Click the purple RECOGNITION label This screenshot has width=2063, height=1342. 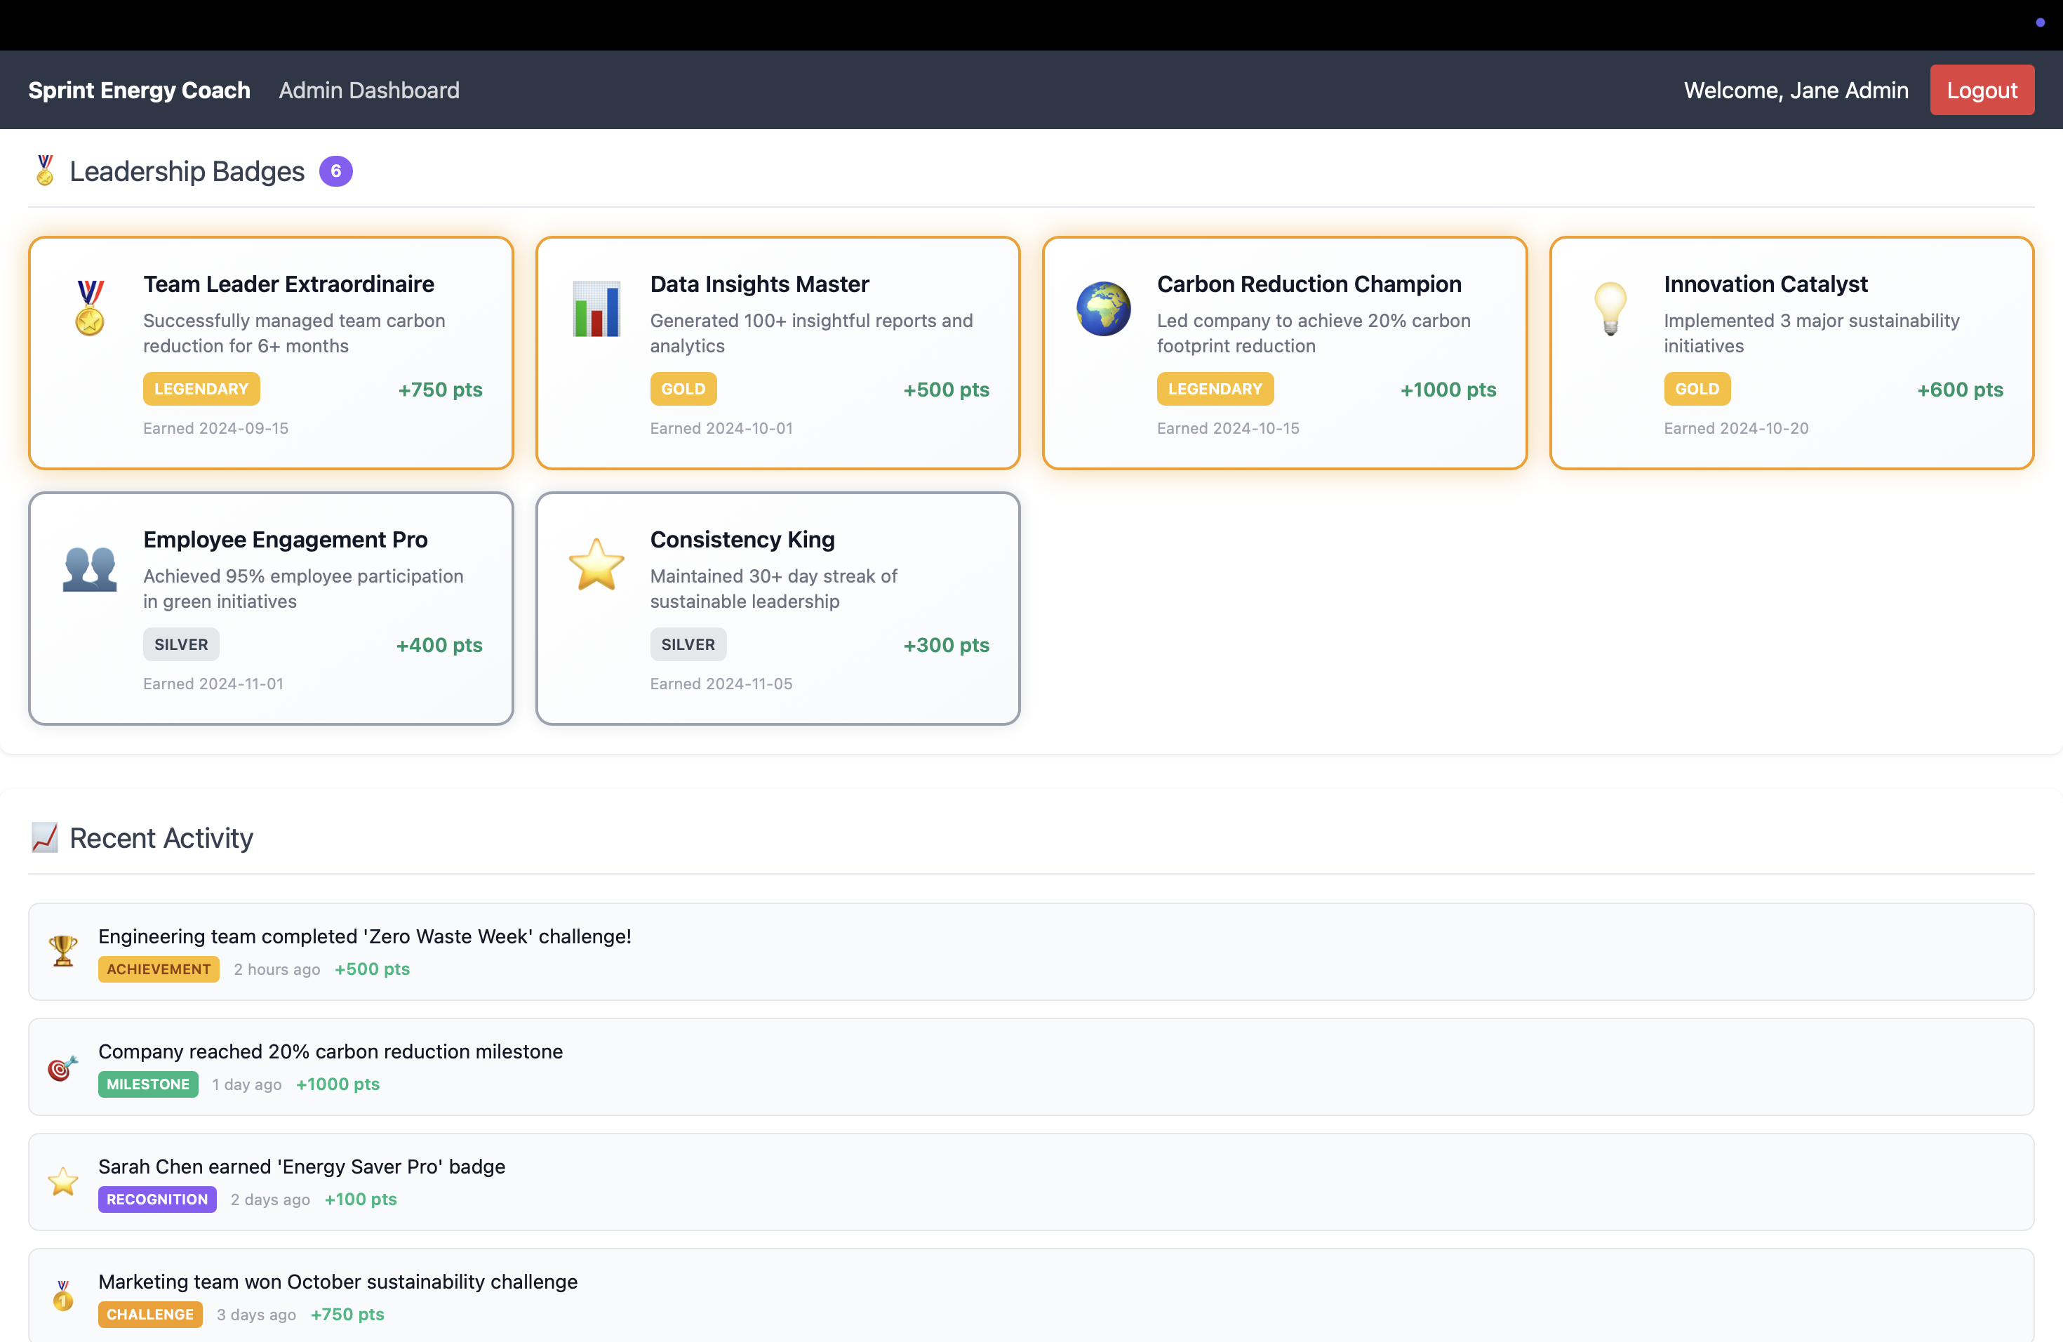(x=157, y=1199)
